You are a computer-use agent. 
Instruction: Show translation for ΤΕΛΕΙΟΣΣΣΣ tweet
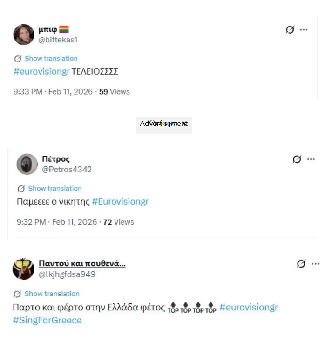(x=51, y=58)
